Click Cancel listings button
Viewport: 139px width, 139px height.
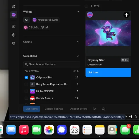coord(54,109)
